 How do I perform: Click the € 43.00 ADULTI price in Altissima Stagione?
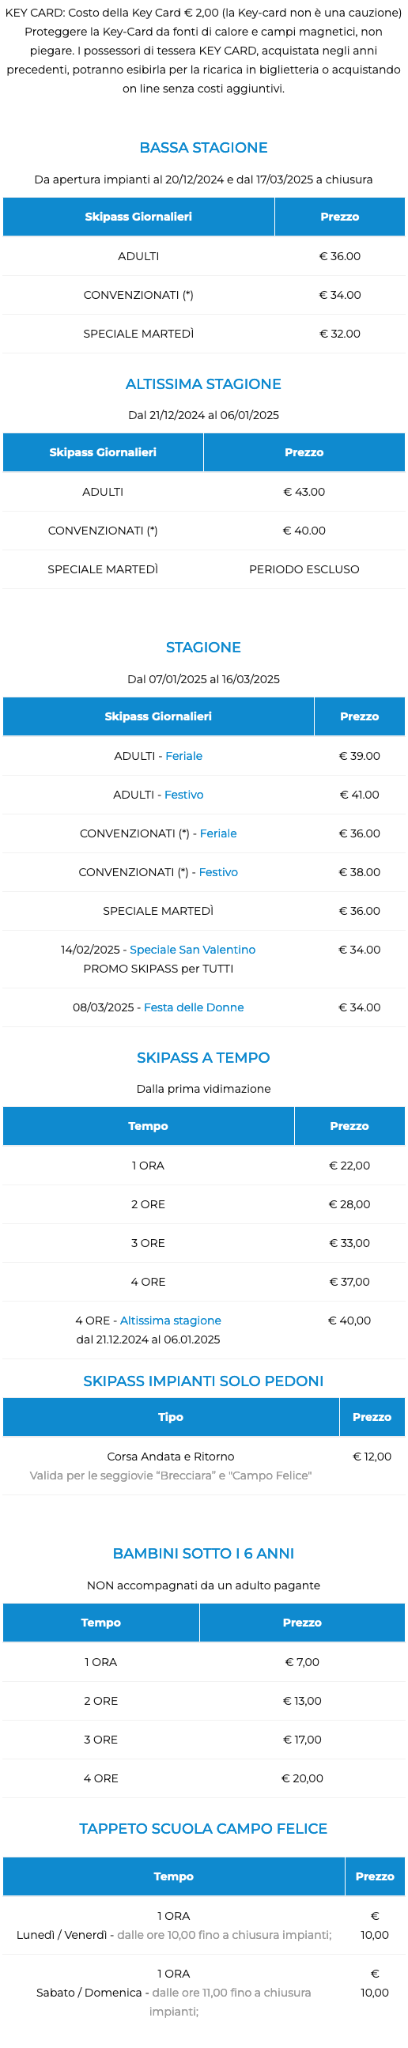point(304,492)
